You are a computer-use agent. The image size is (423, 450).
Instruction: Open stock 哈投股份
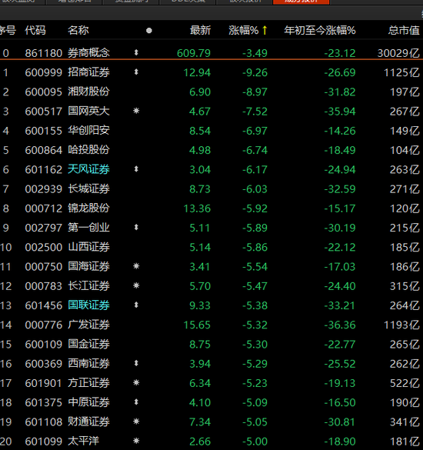click(88, 150)
